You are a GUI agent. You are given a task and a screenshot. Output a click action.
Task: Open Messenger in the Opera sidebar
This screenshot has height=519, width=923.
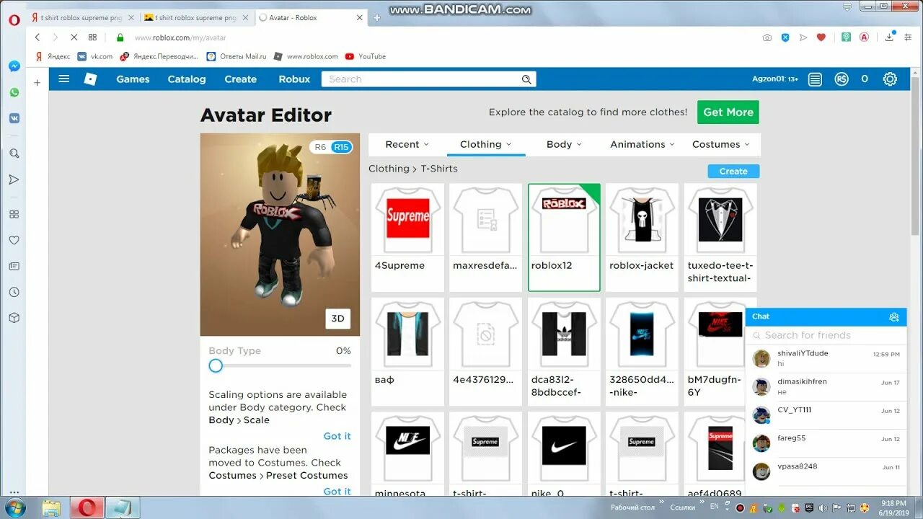coord(14,66)
